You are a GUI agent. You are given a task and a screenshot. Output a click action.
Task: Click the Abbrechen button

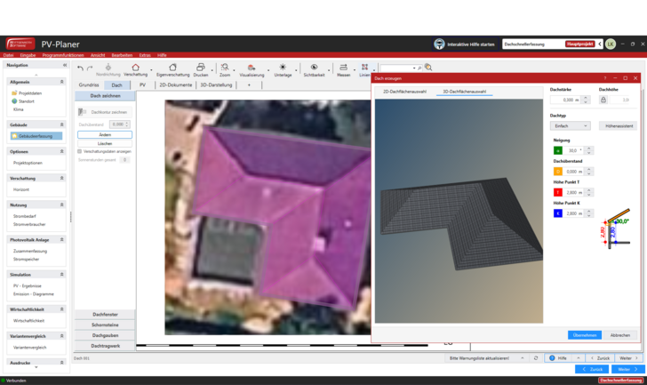coord(619,335)
